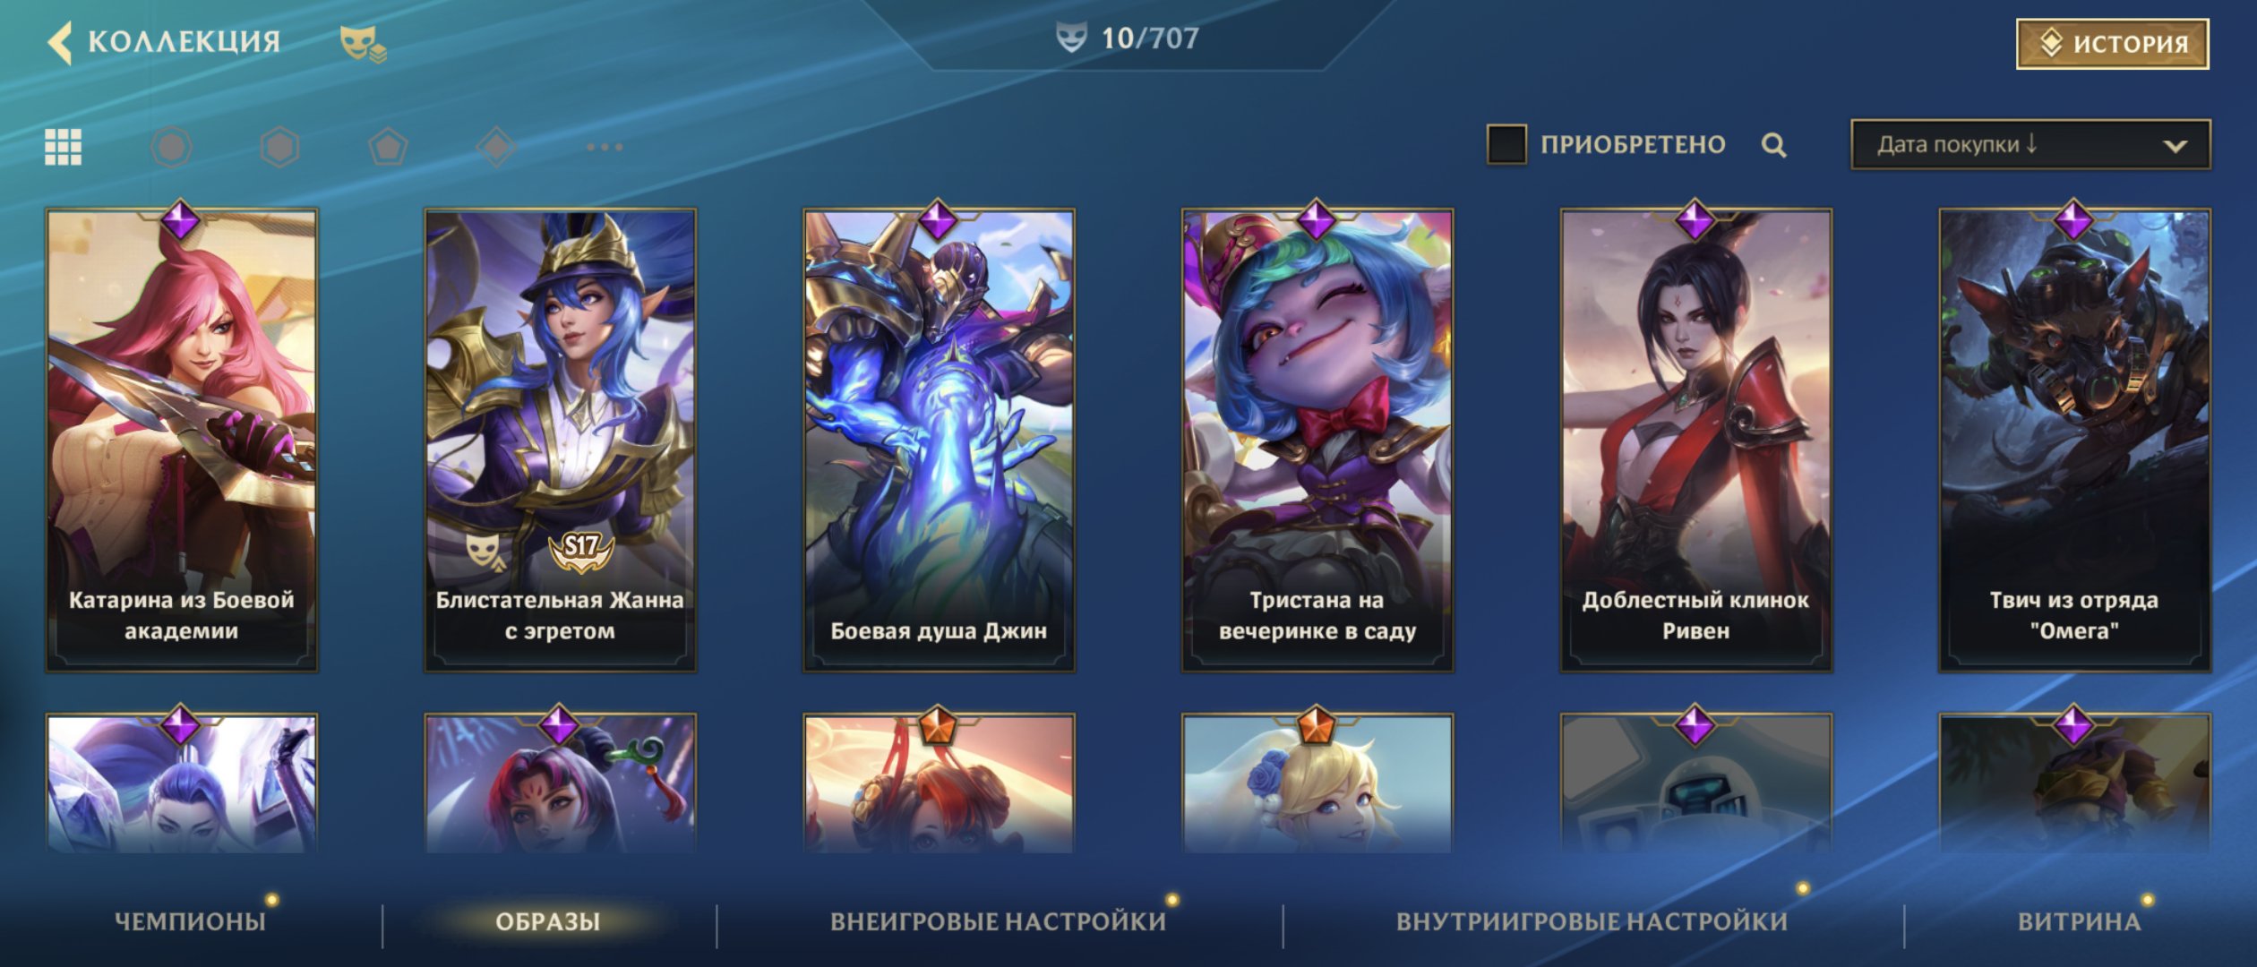Show more rarity filters via three dots
Image resolution: width=2257 pixels, height=967 pixels.
click(605, 147)
